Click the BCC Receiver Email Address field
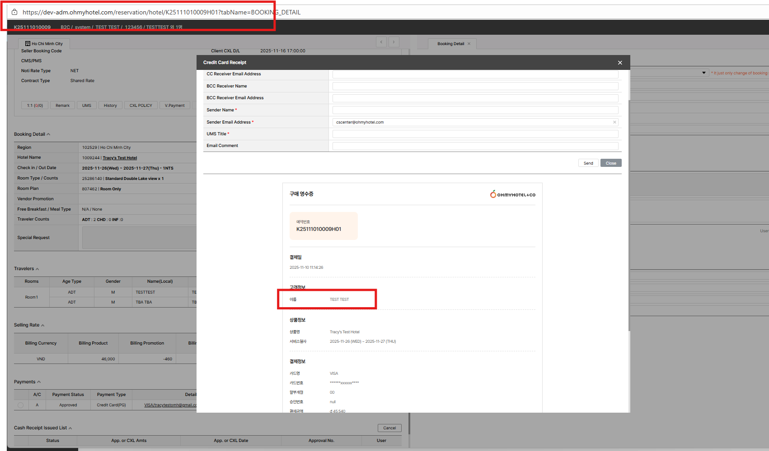Screen dimensions: 769x451 click(x=475, y=98)
